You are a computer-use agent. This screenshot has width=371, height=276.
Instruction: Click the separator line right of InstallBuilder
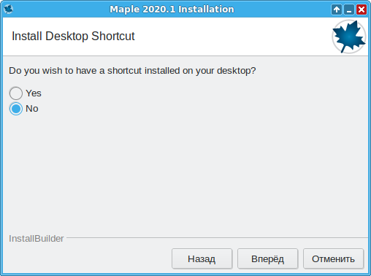click(217, 237)
